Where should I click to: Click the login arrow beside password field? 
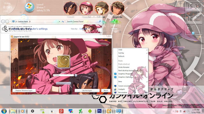[x=76, y=75]
